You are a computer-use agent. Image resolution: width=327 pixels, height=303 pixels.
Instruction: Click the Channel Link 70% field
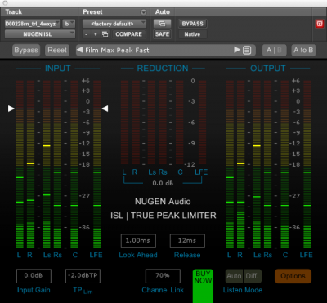163,276
